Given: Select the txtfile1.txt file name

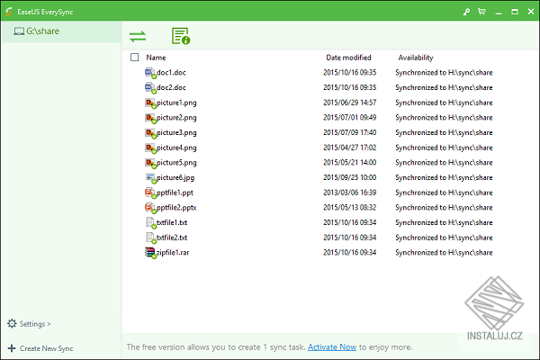Looking at the screenshot, I should [172, 223].
